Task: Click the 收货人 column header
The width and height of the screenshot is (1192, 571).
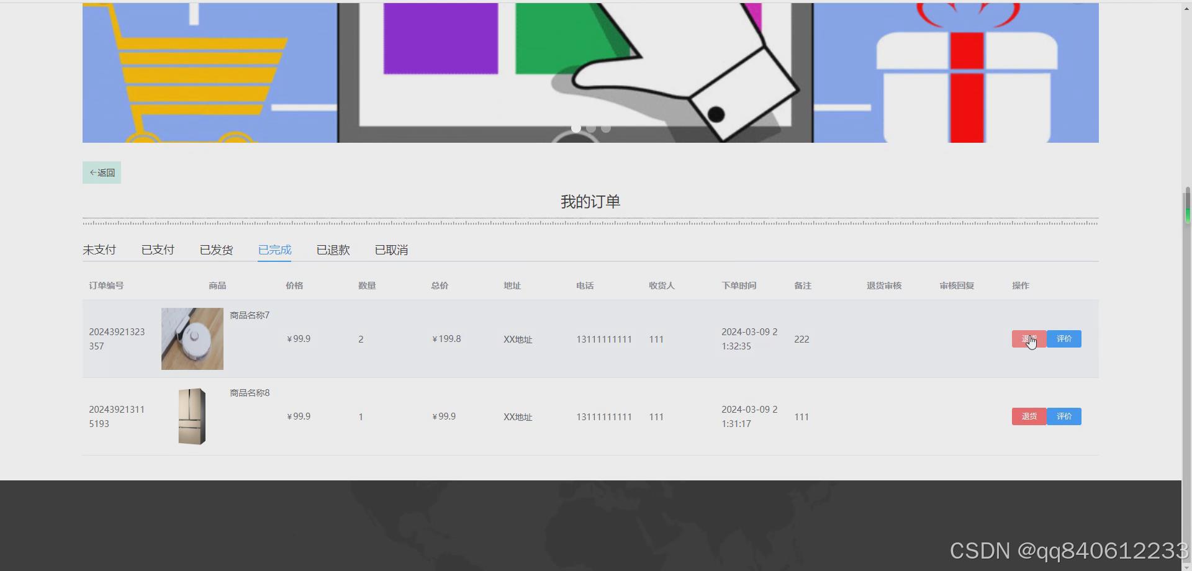Action: tap(662, 285)
